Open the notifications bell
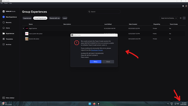This screenshot has width=188, height=106. [183, 6]
